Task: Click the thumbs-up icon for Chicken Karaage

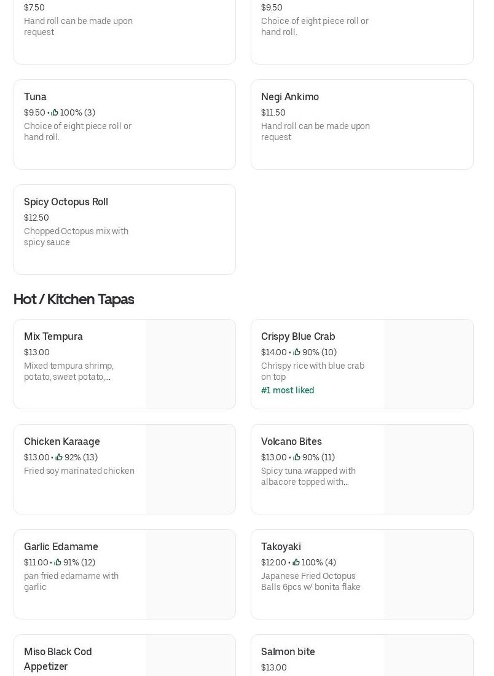Action: click(59, 457)
